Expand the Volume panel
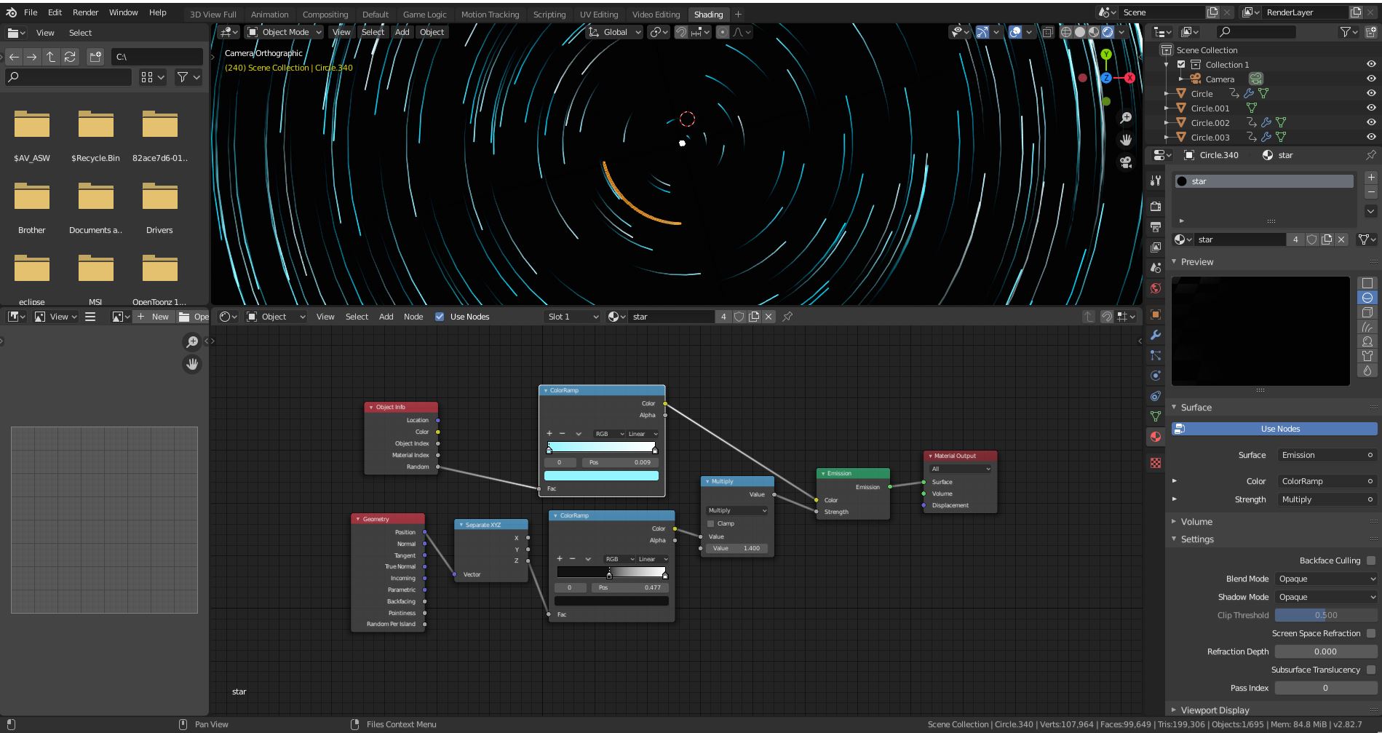The height and width of the screenshot is (733, 1382). tap(1196, 522)
